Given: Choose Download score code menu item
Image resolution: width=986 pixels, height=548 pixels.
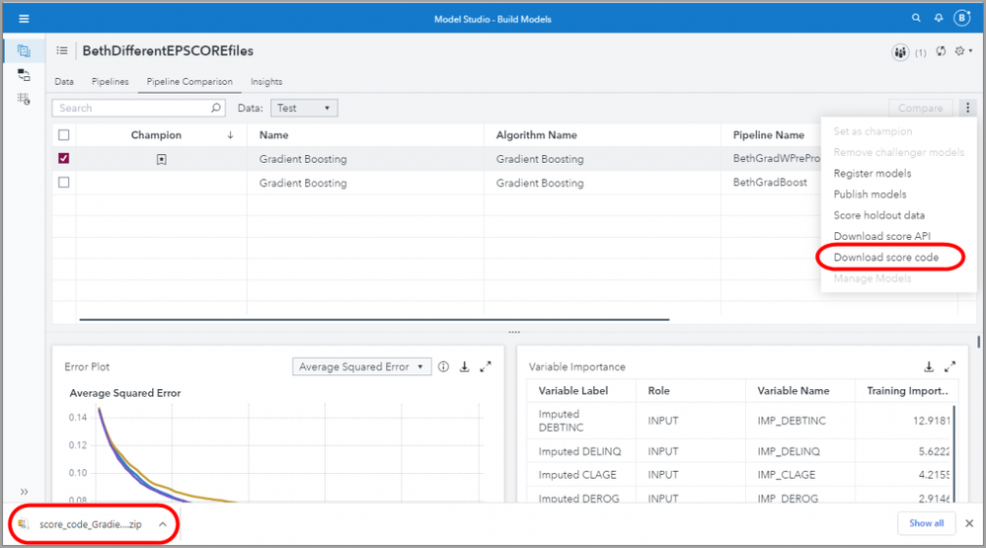Looking at the screenshot, I should point(886,258).
